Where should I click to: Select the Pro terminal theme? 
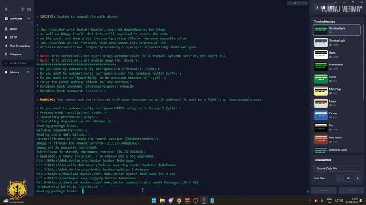coord(337,128)
